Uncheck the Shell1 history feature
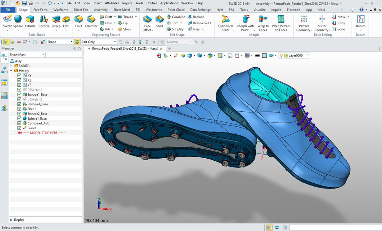The width and height of the screenshot is (382, 231). (x=19, y=109)
